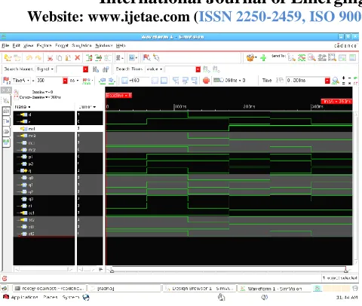Open the Simulation menu

(81, 45)
